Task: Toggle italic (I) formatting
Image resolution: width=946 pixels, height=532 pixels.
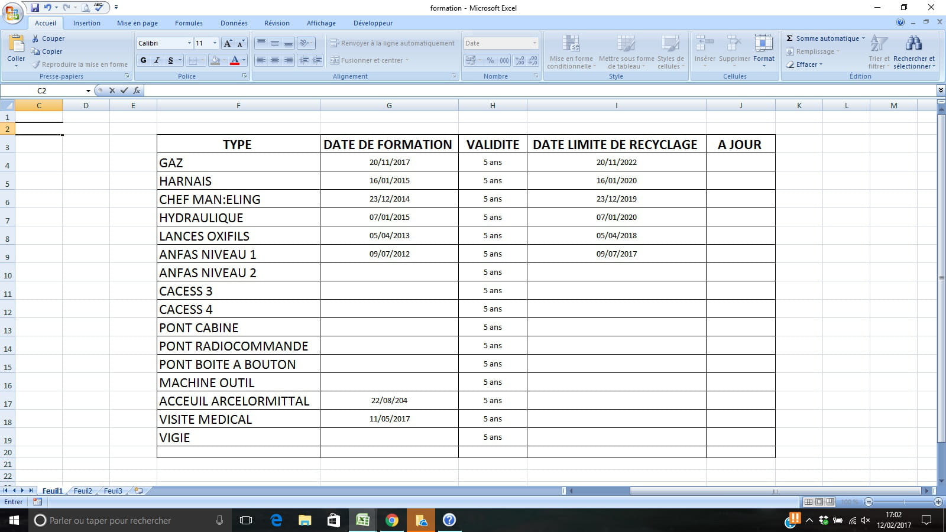Action: (157, 60)
